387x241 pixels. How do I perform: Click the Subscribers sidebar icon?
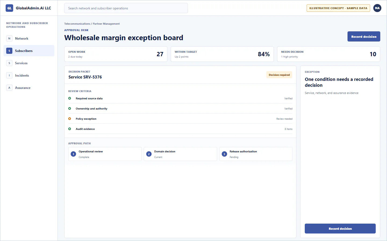(x=9, y=51)
